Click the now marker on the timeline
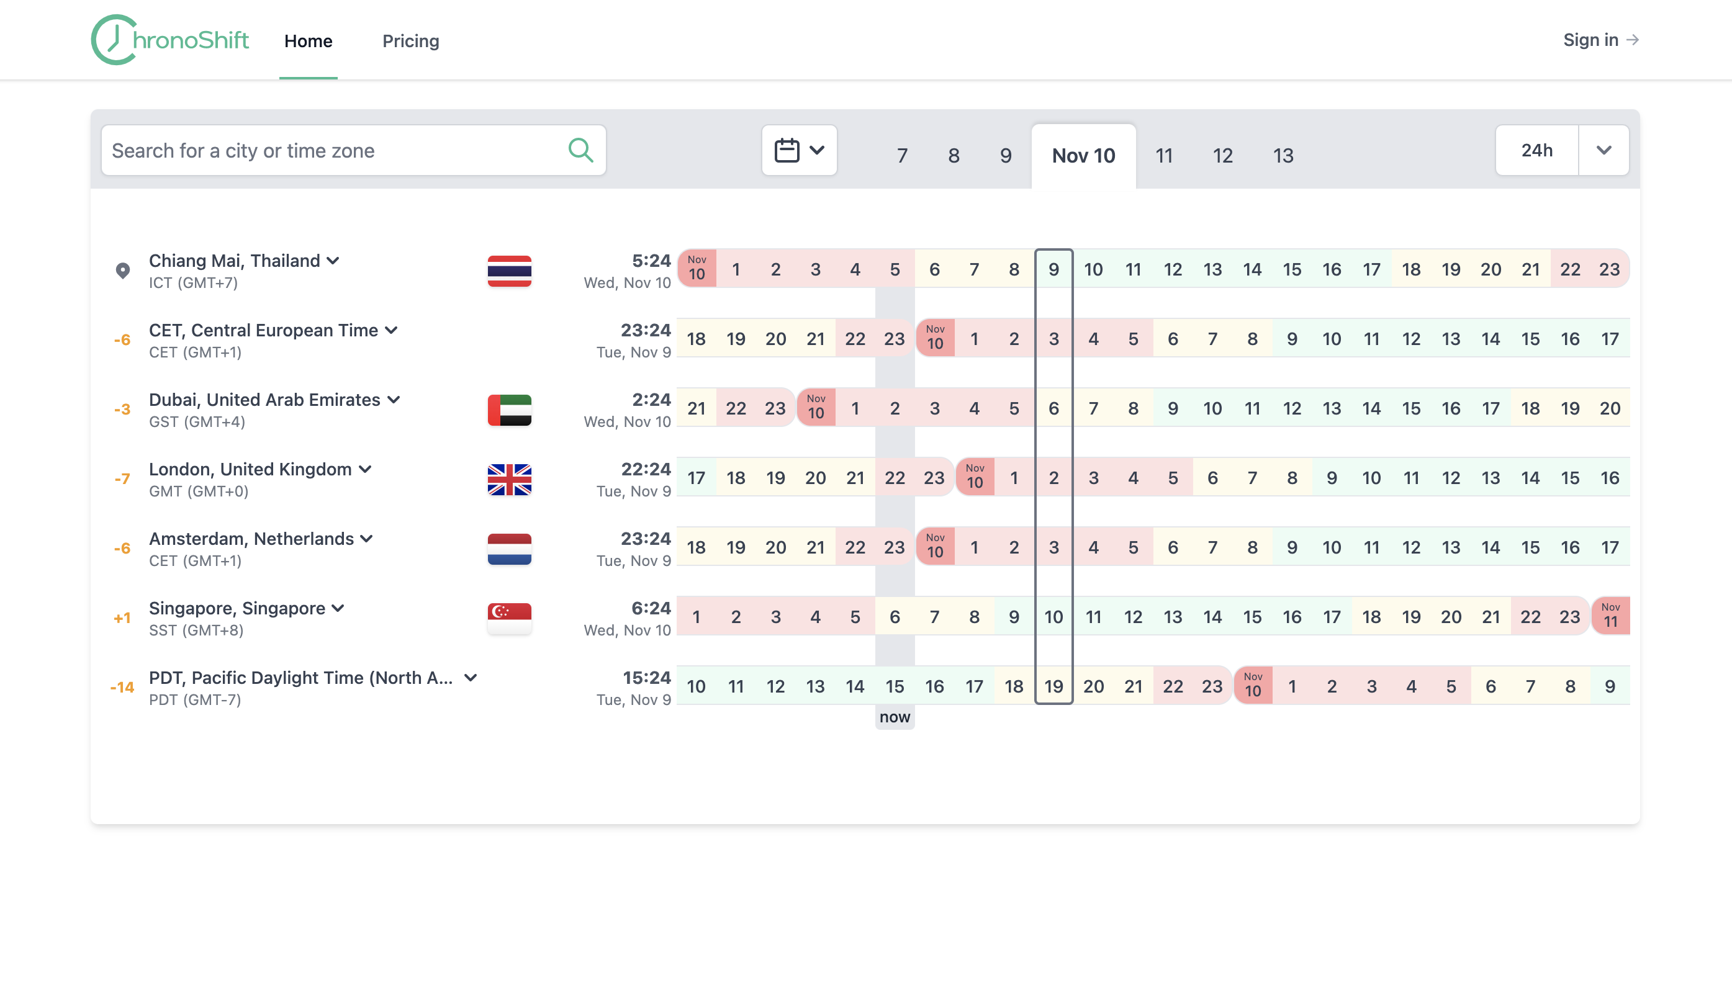This screenshot has height=983, width=1732. tap(895, 717)
